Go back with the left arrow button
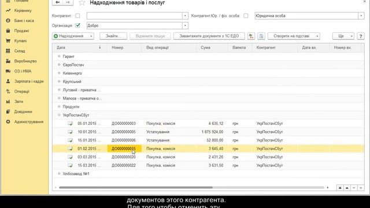Screen dimensions: 370x208 57,2
